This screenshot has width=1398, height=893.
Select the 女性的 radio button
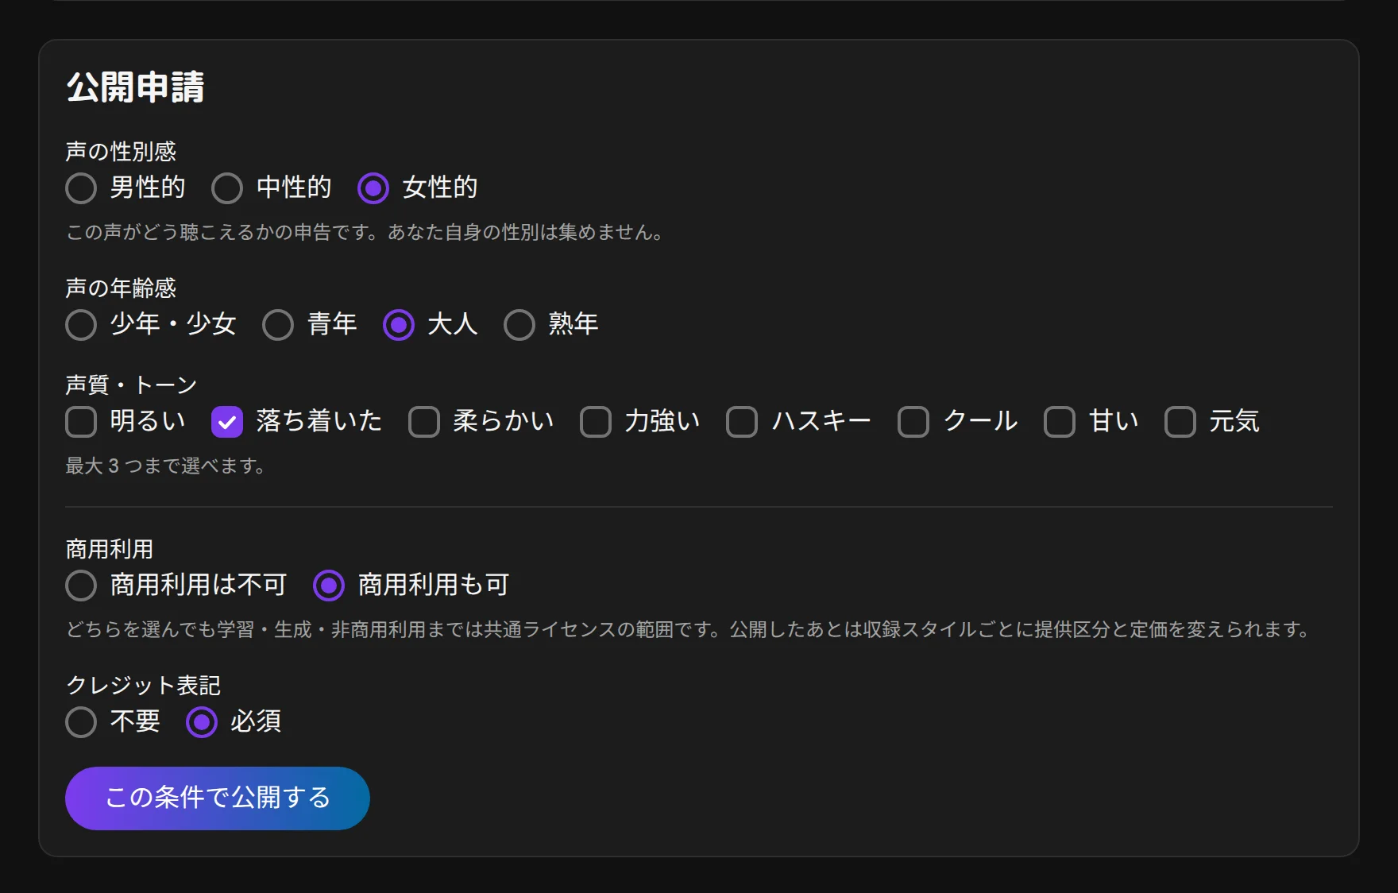pos(373,188)
